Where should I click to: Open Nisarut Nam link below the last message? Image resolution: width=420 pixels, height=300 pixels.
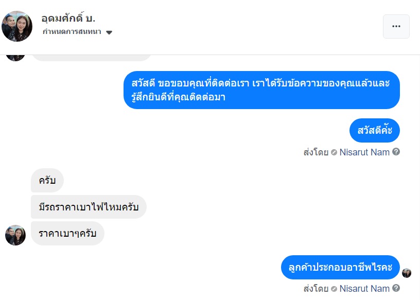(364, 289)
